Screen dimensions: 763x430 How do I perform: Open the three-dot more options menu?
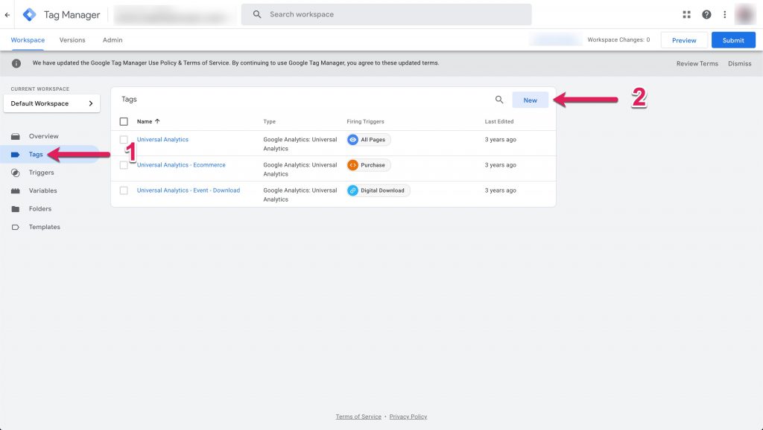pyautogui.click(x=724, y=15)
